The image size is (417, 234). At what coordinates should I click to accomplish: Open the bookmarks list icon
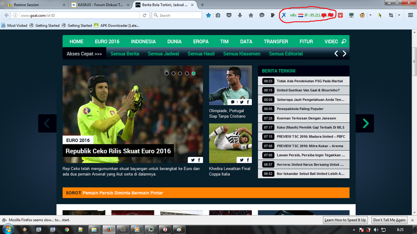[x=218, y=15]
